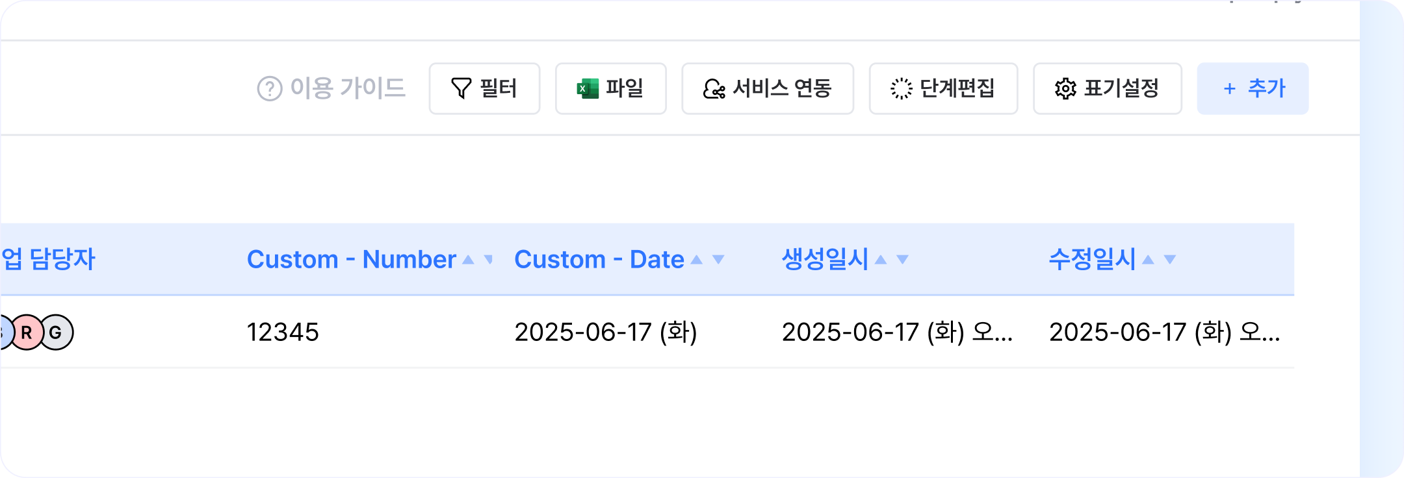Viewport: 1404px width, 478px height.
Task: Click the cloud service integration icon
Action: pyautogui.click(x=714, y=88)
